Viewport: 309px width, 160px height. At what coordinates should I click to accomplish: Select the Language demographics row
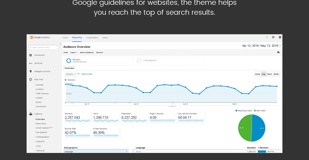[x=96, y=152]
